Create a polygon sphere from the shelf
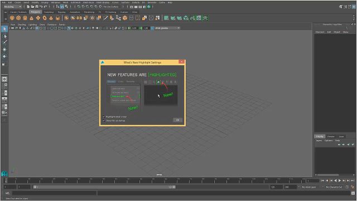Screen dimensions: 357x201 click(12, 18)
